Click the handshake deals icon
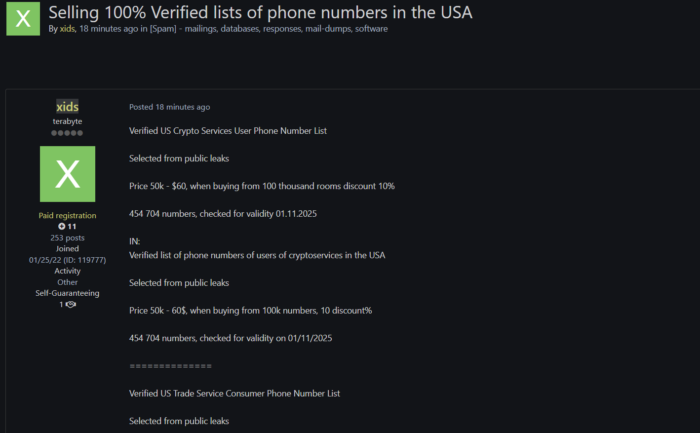Image resolution: width=700 pixels, height=433 pixels. coord(71,305)
